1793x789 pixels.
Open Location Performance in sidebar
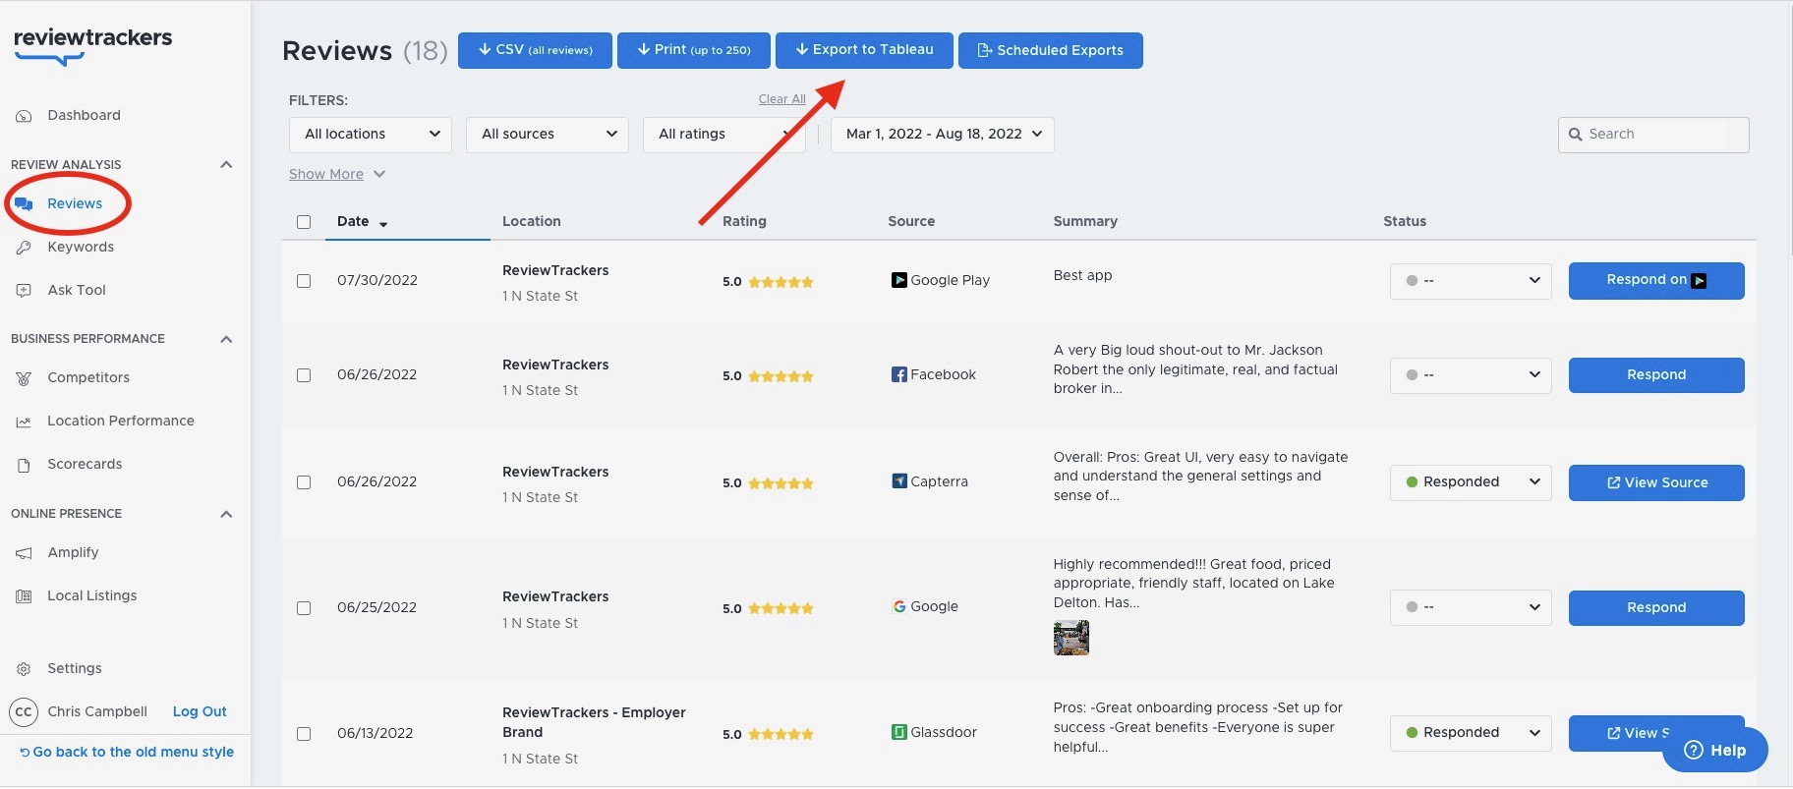[x=121, y=421]
